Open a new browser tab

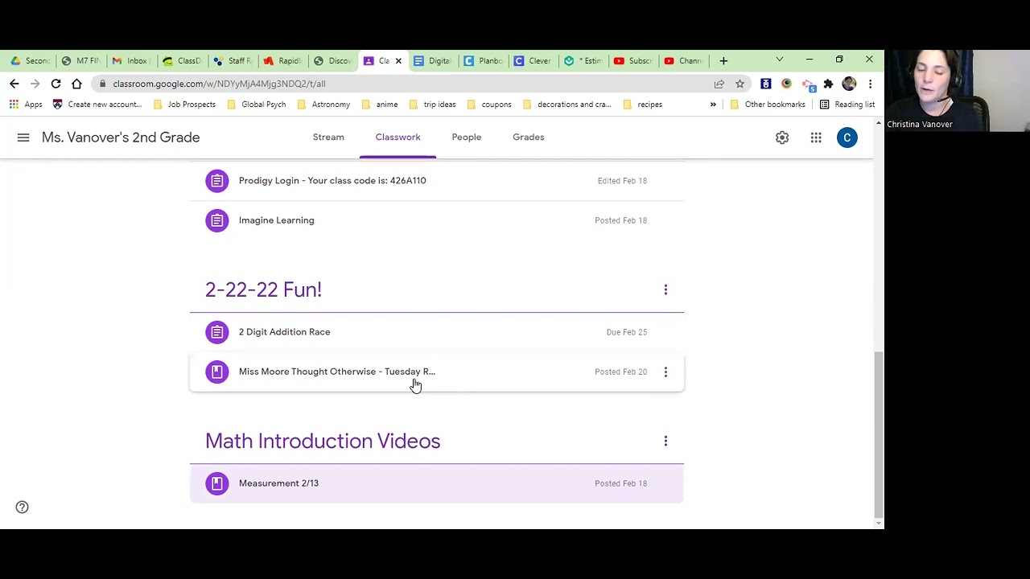click(x=723, y=61)
